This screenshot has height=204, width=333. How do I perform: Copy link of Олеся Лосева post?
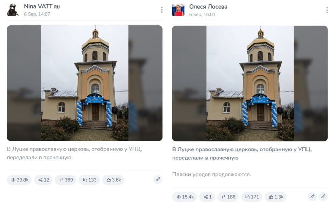323,196
